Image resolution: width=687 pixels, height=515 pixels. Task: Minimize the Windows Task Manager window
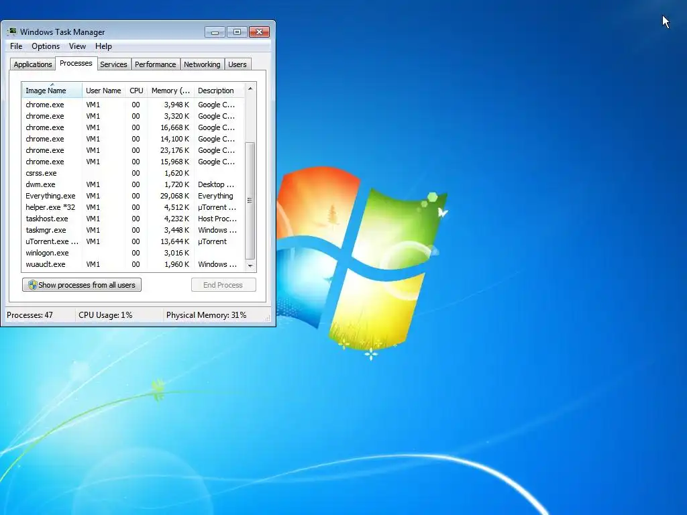coord(215,32)
